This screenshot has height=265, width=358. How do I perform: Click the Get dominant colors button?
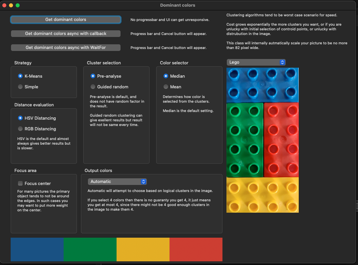click(x=66, y=20)
